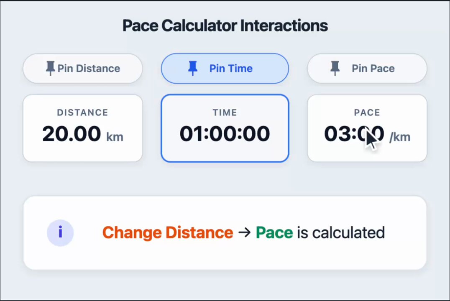The height and width of the screenshot is (301, 450).
Task: Click the blue pushpin icon in Pin Time
Action: [193, 68]
